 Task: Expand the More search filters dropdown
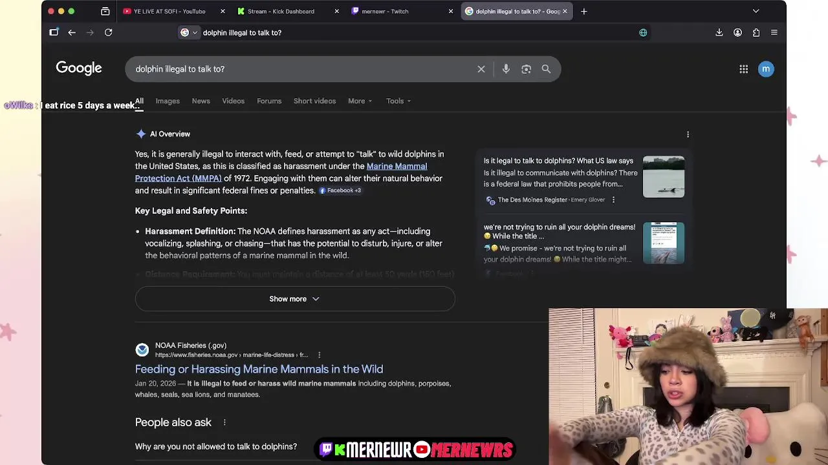tap(360, 101)
